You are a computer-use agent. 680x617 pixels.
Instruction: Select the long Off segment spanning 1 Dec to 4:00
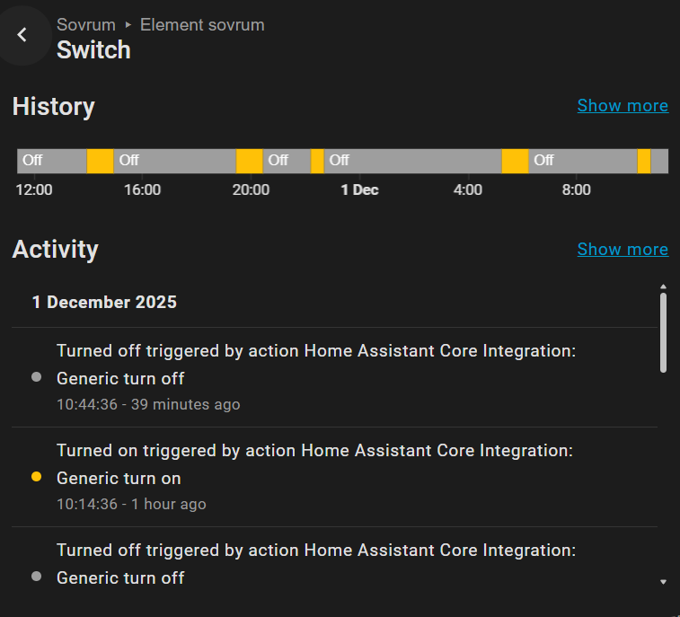pyautogui.click(x=412, y=161)
